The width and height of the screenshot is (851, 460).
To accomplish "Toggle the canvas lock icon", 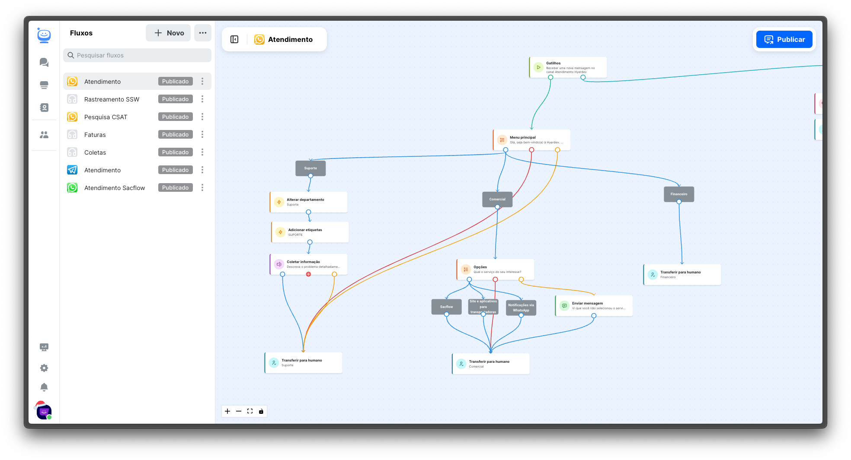I will [261, 411].
